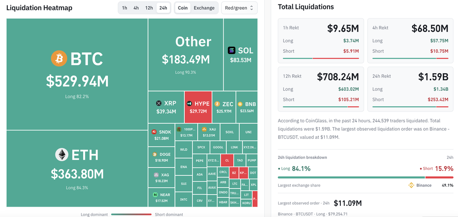
Task: Click the silver XAG icon
Action: click(156, 175)
